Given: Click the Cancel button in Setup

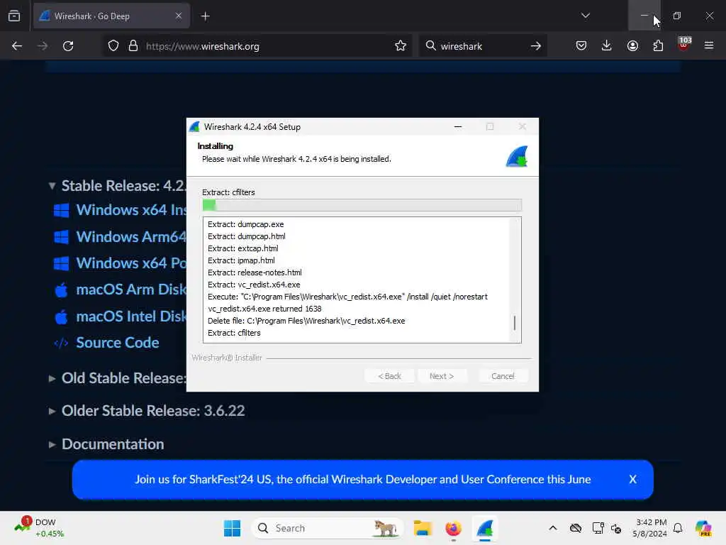Looking at the screenshot, I should click(503, 376).
